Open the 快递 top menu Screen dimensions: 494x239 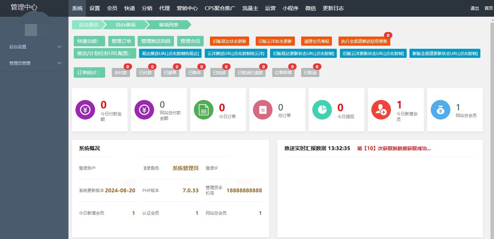click(130, 8)
